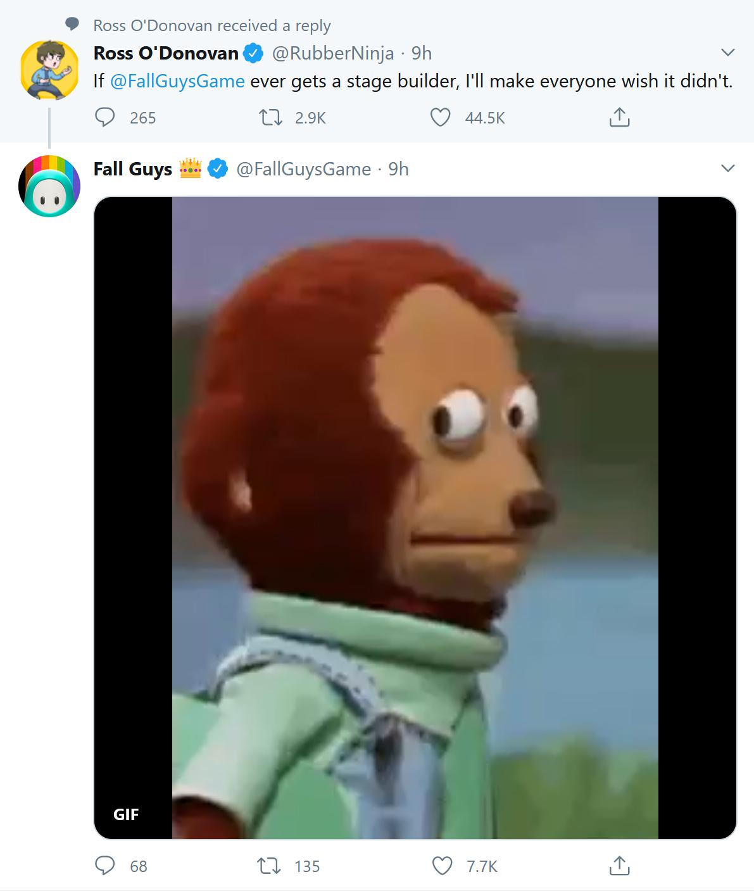Open Ross O'Donovan's profile avatar
The image size is (754, 891).
tap(49, 70)
